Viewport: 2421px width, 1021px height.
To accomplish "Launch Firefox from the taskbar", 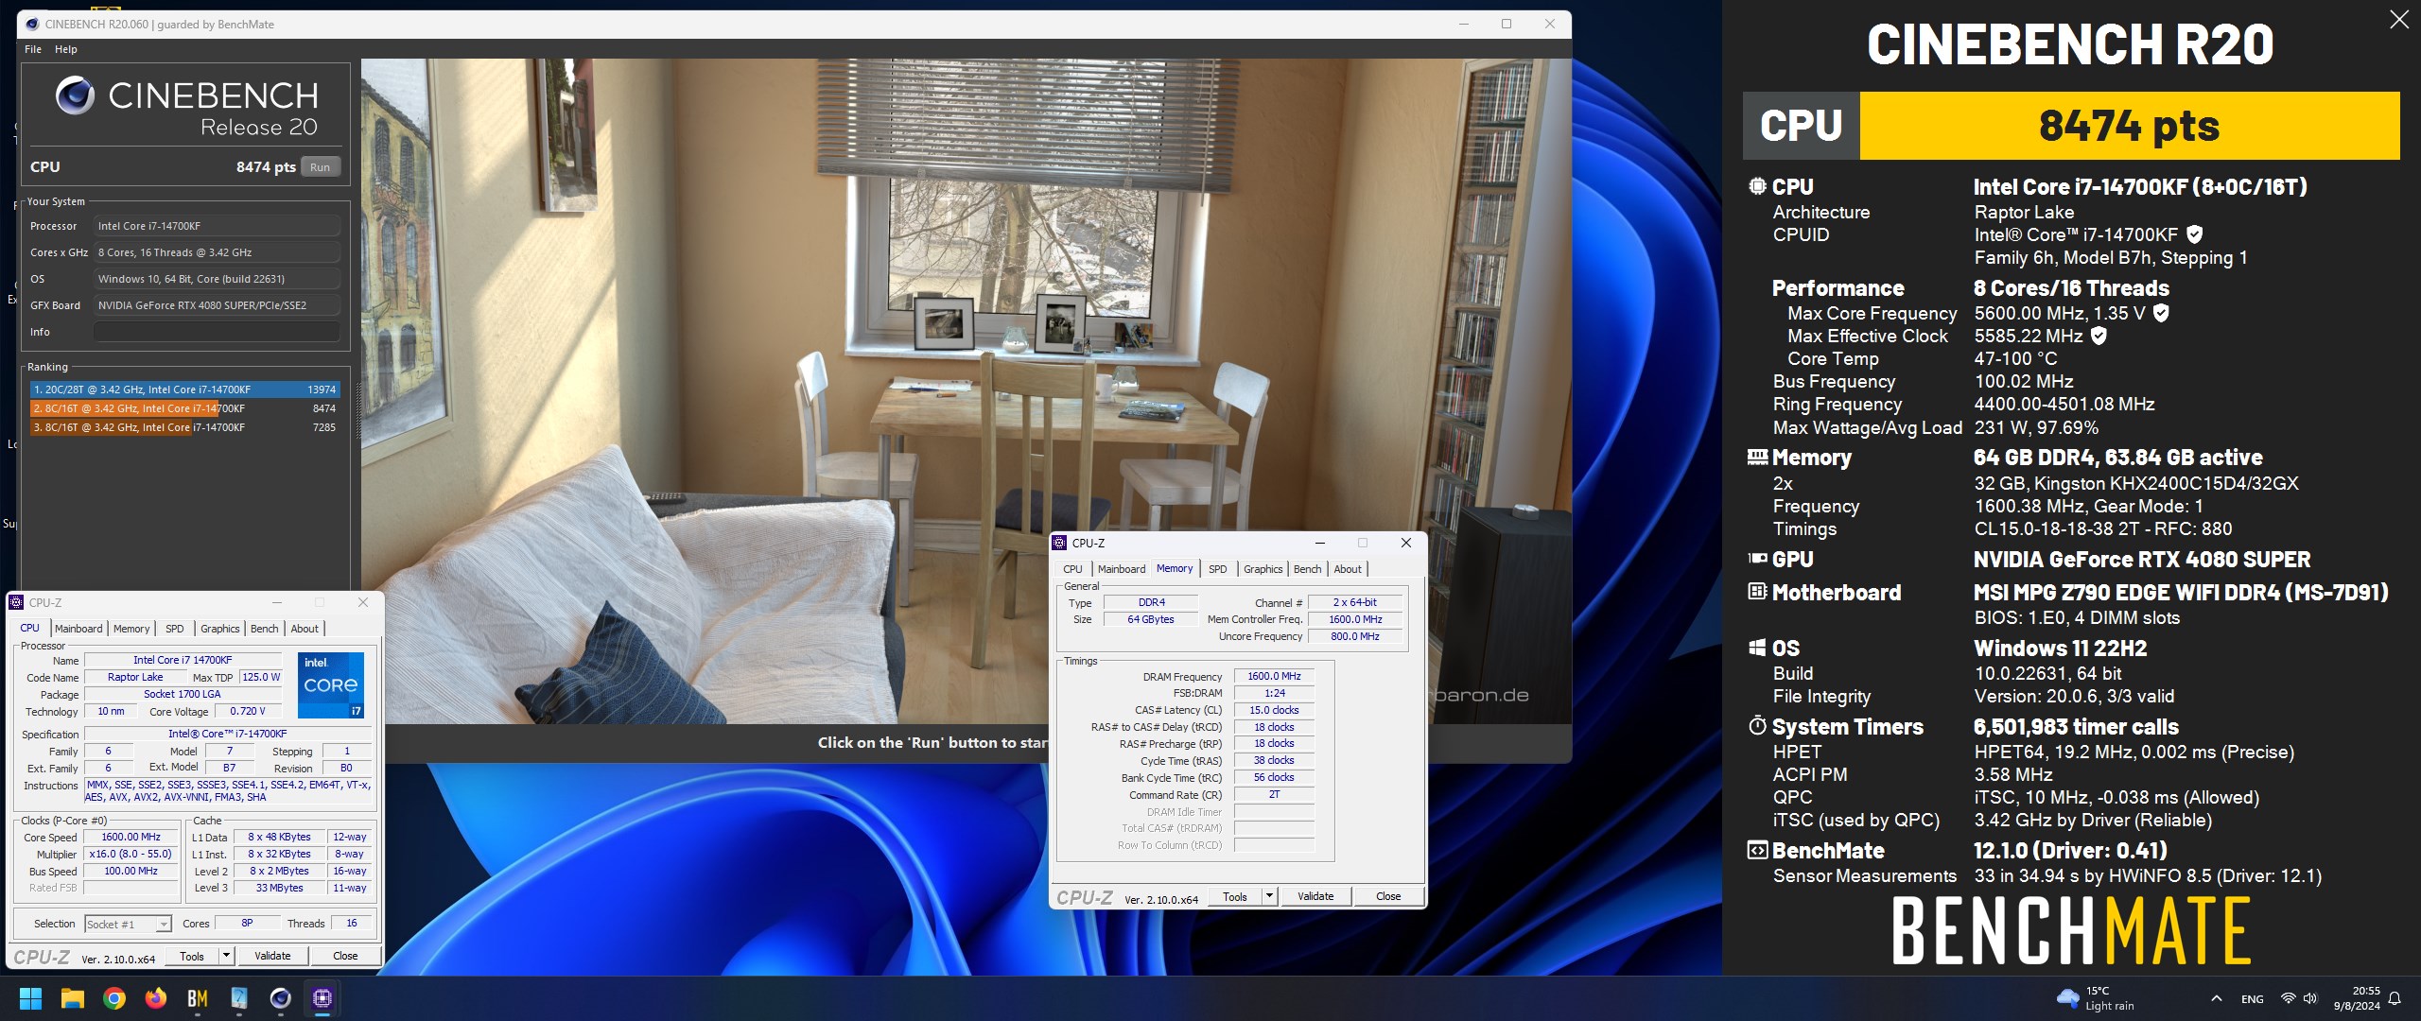I will tap(156, 998).
